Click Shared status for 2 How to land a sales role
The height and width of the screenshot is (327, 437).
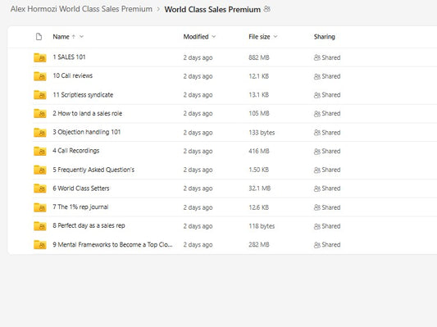click(x=327, y=114)
